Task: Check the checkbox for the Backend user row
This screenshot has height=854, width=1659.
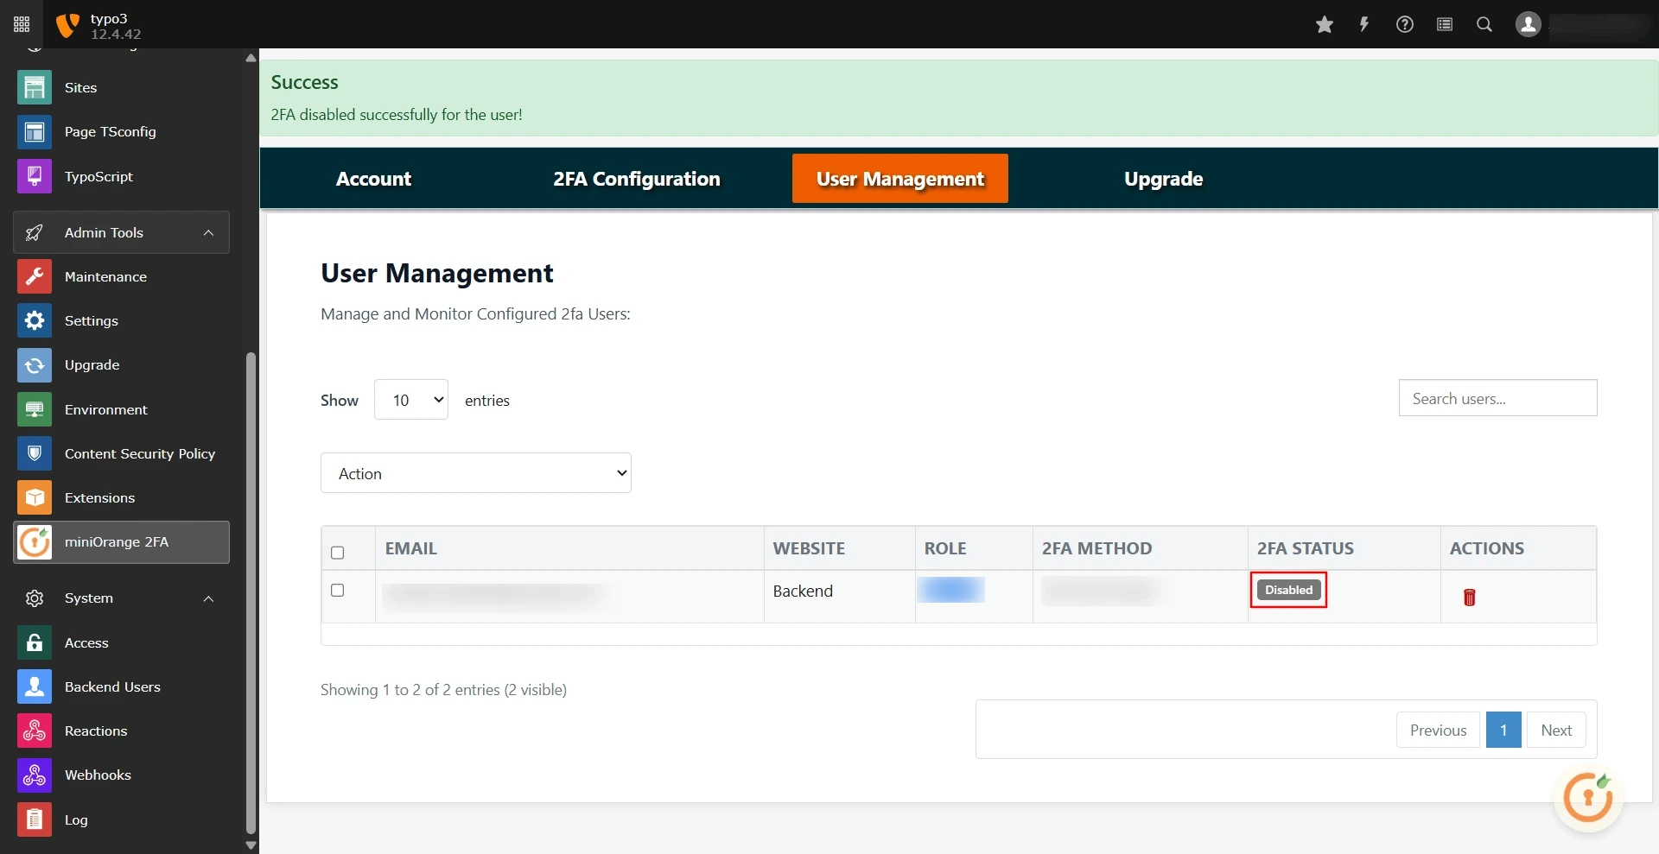Action: 337,591
